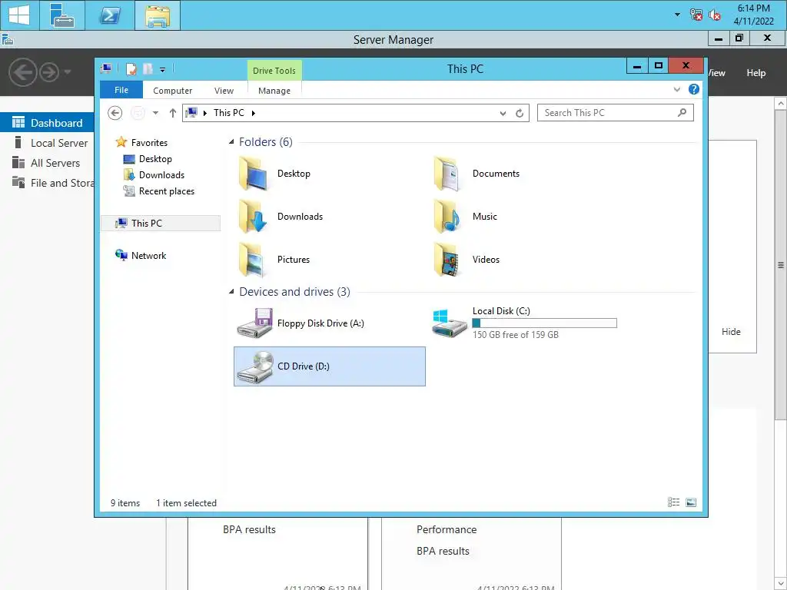
Task: Switch to the Computer ribbon tab
Action: click(x=172, y=91)
